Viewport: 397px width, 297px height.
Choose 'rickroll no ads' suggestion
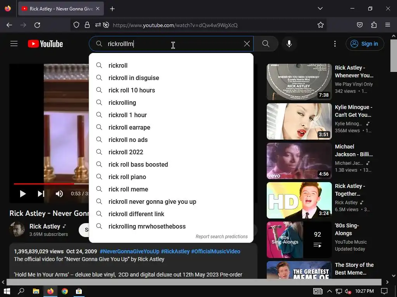pyautogui.click(x=171, y=140)
